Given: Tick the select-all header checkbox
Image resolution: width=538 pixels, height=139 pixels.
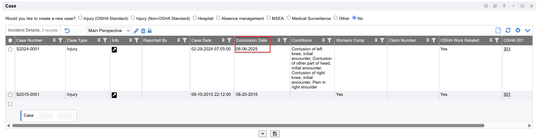Looking at the screenshot, I should click(x=10, y=40).
